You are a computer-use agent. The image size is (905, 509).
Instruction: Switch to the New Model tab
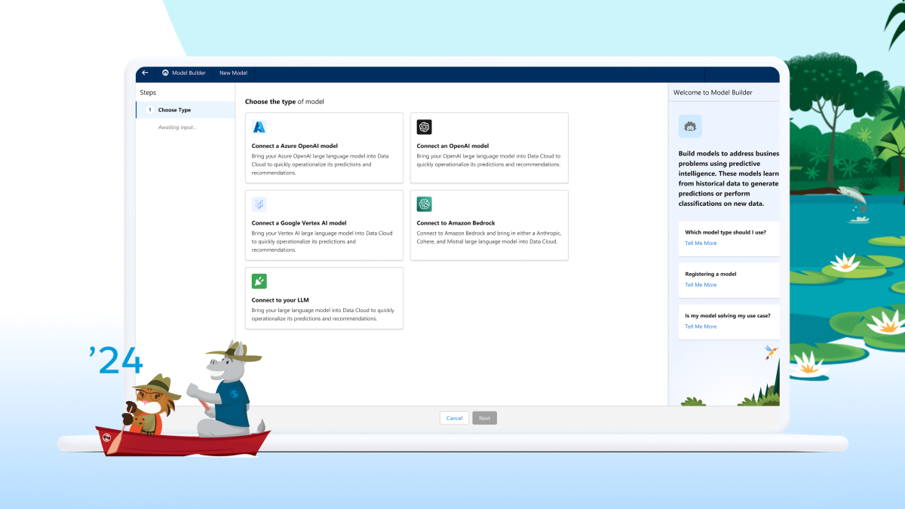click(233, 73)
